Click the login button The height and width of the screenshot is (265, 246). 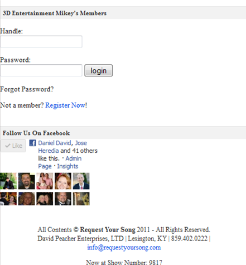pyautogui.click(x=98, y=70)
